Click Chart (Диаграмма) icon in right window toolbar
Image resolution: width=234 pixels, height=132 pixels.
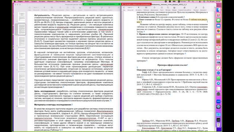[x=154, y=7]
